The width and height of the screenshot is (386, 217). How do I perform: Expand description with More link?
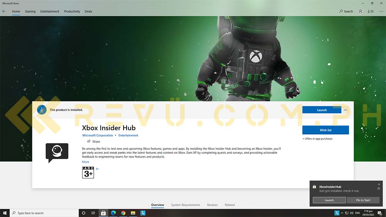tap(85, 162)
